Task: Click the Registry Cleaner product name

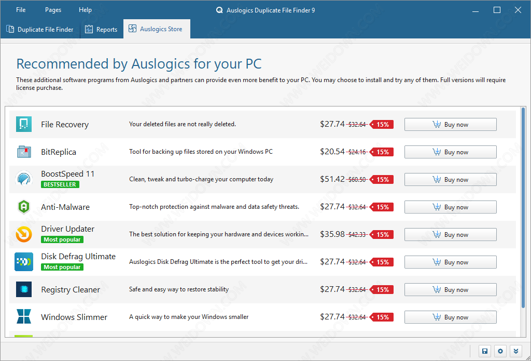Action: 71,290
